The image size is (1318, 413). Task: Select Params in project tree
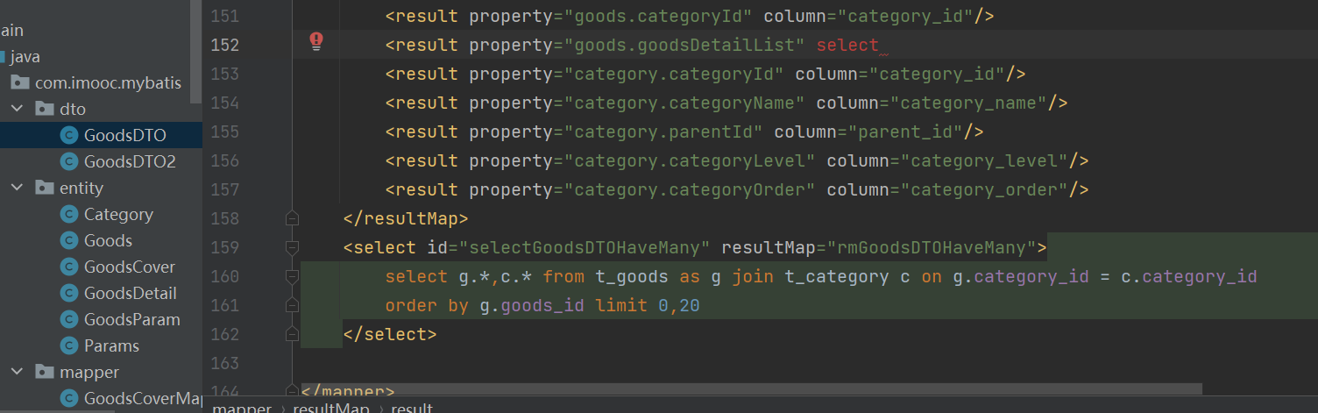[x=111, y=345]
